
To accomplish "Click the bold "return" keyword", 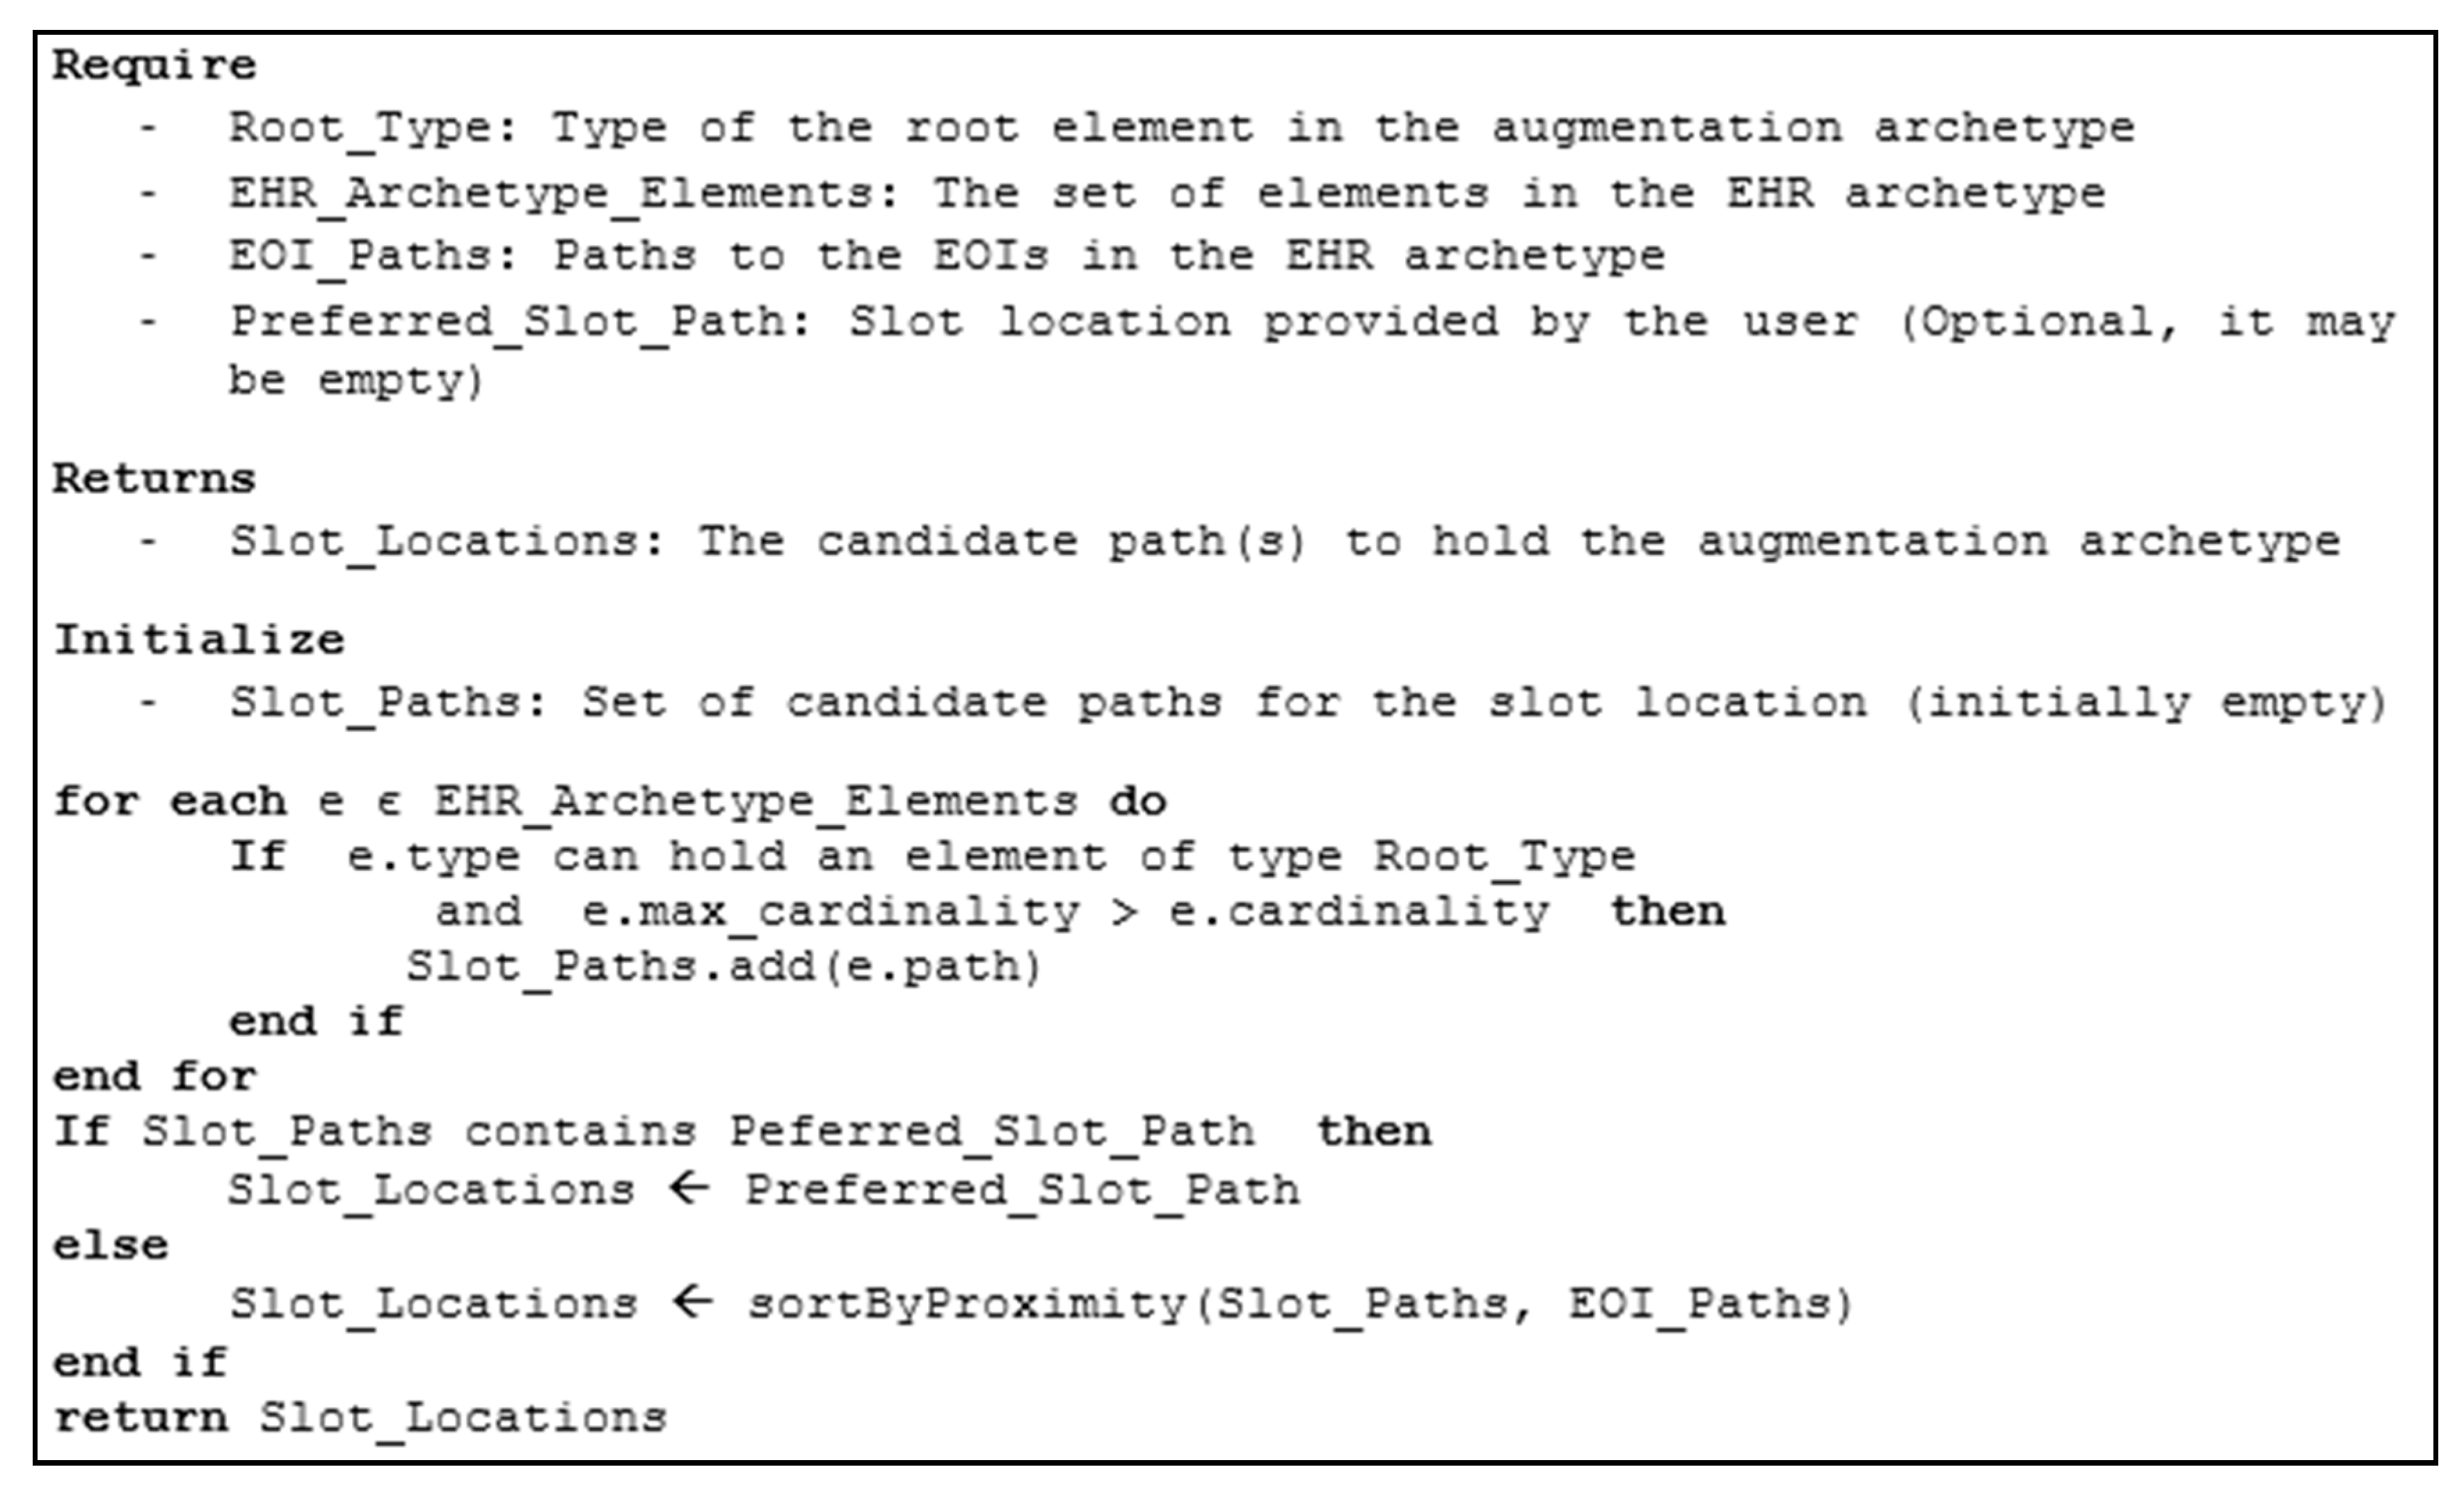I will 141,1418.
